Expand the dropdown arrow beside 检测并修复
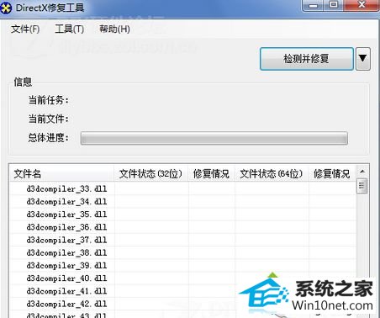 pos(363,59)
